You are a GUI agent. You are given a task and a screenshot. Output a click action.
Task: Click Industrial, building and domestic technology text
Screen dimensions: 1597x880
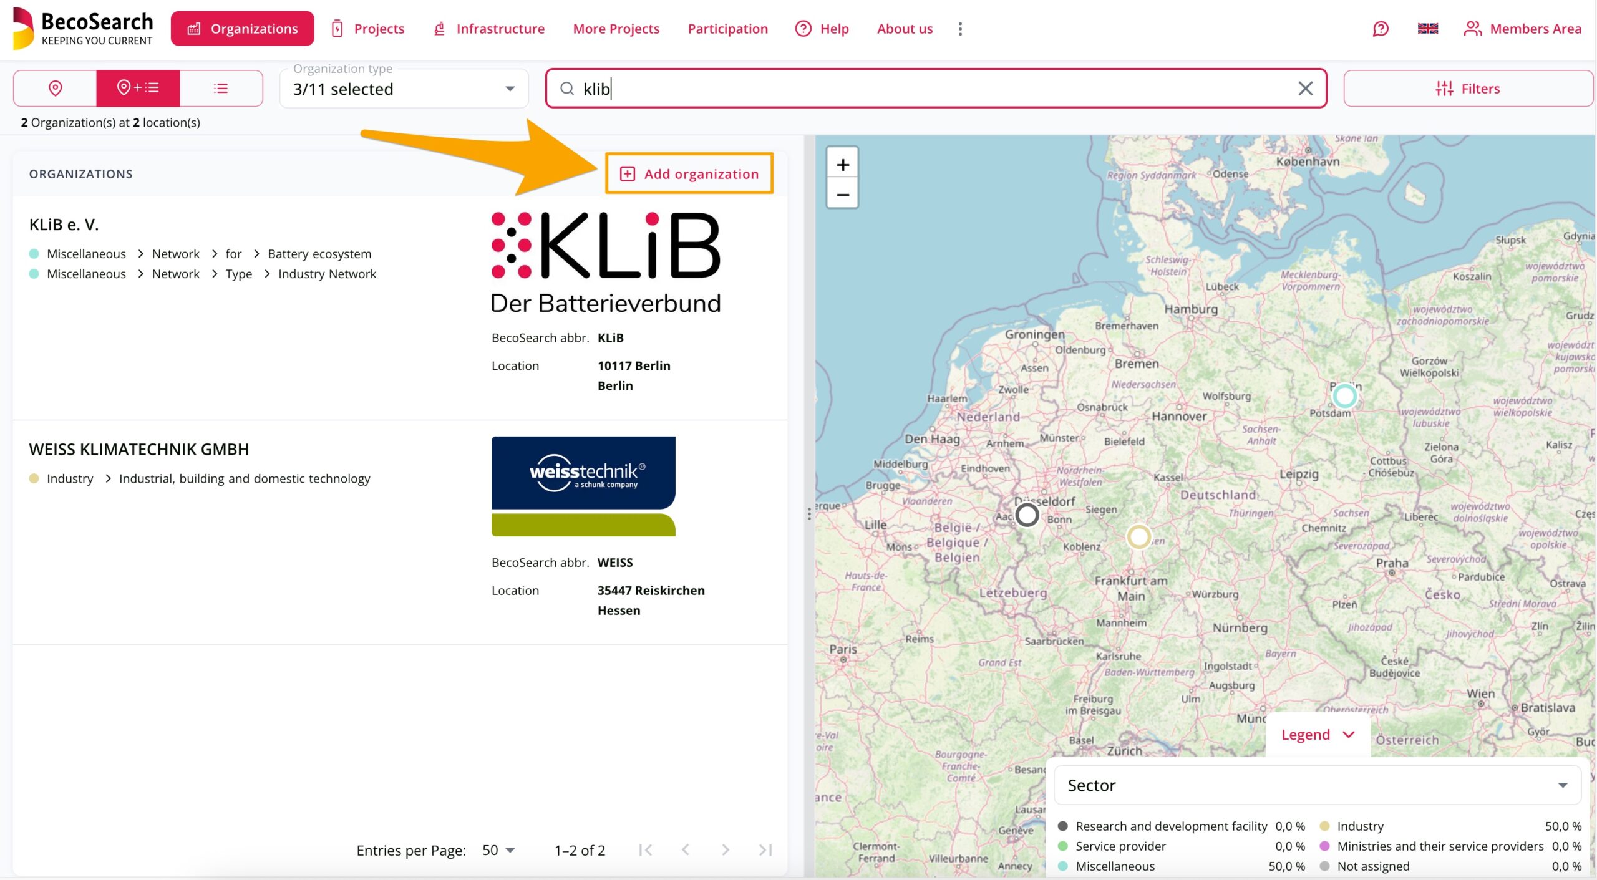pyautogui.click(x=245, y=478)
